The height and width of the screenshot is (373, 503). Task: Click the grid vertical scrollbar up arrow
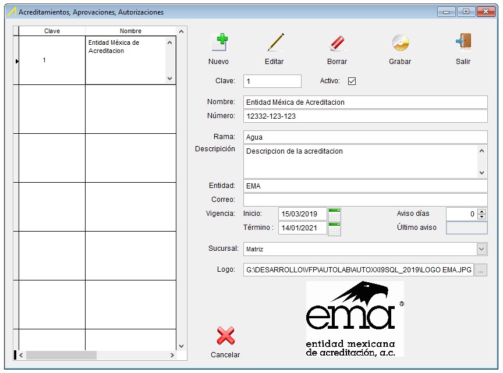pos(181,31)
